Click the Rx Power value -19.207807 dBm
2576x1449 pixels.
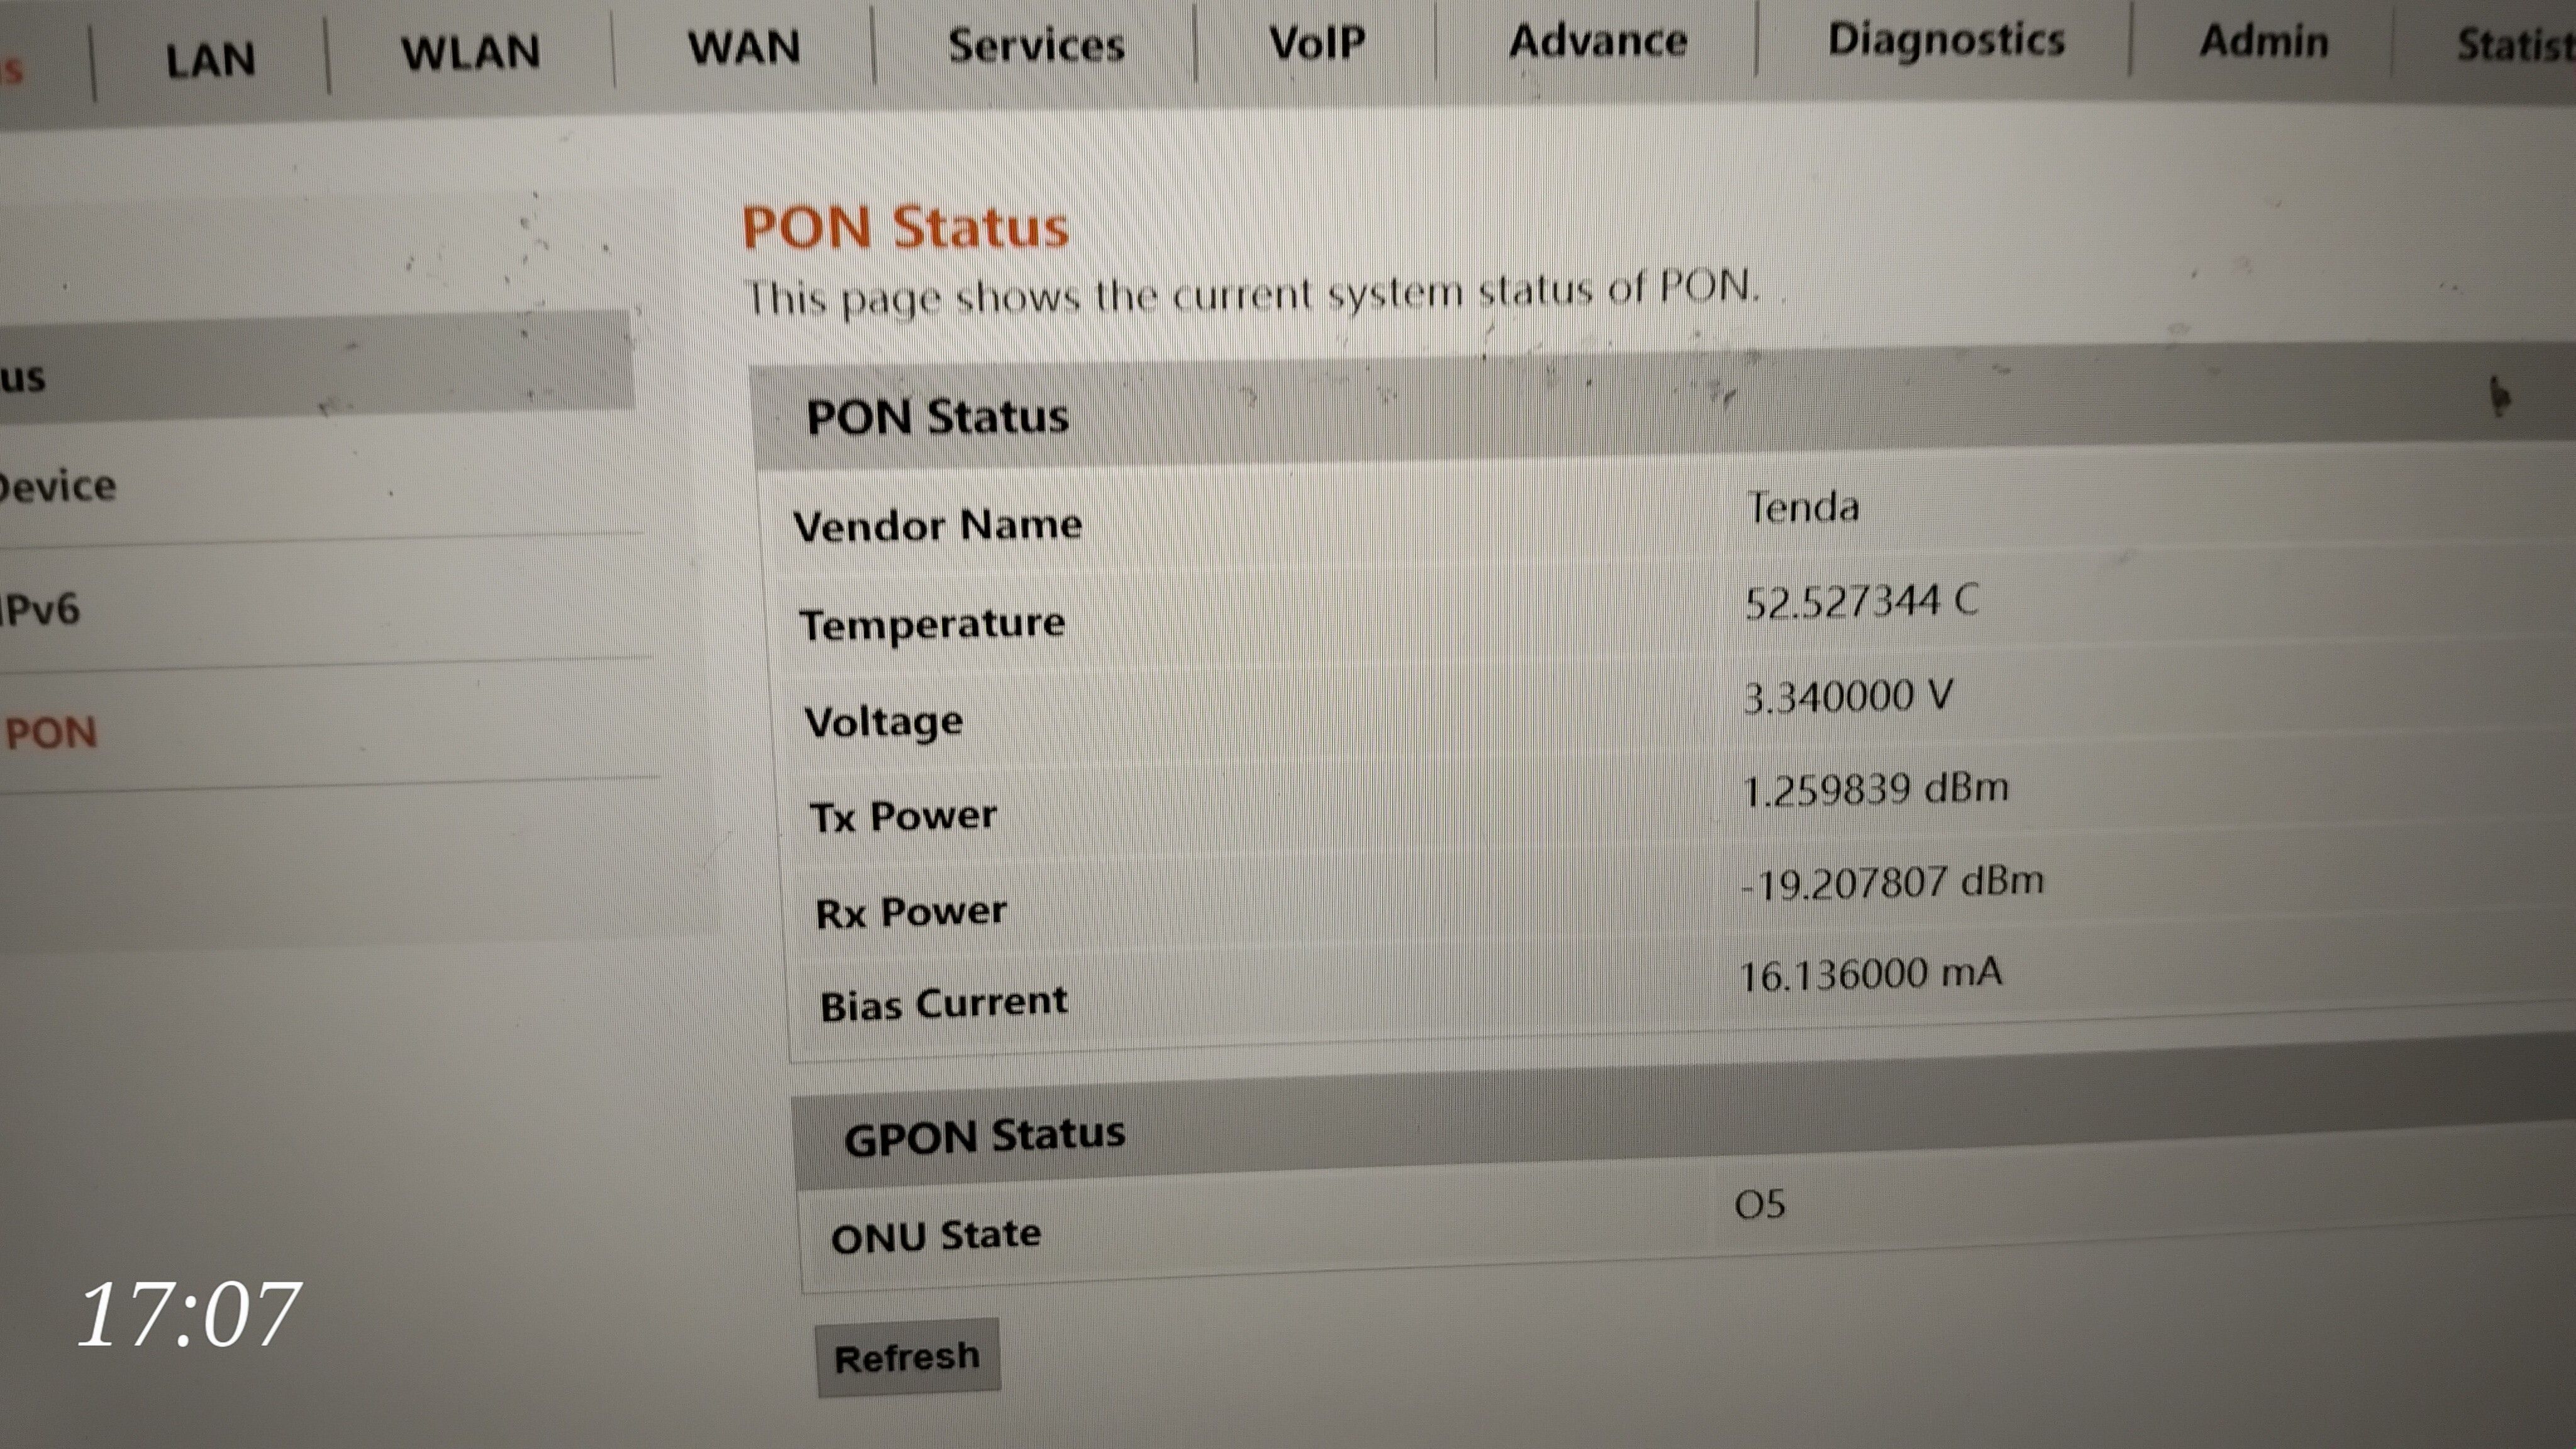(1892, 883)
